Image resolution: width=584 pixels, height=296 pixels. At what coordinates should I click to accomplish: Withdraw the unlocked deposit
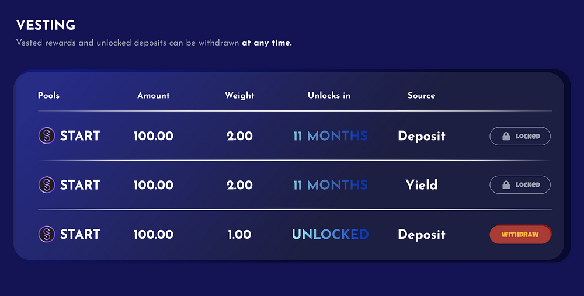[x=520, y=234]
